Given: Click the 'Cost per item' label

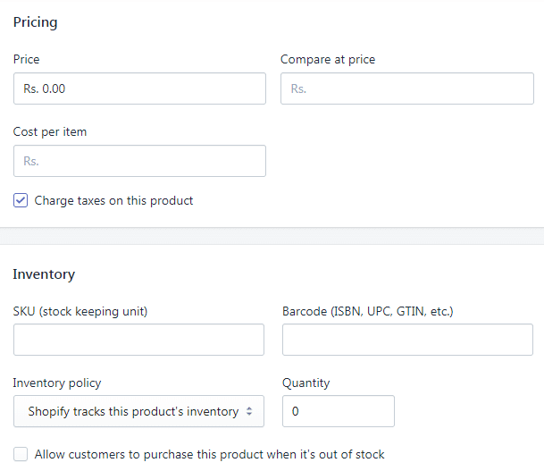Looking at the screenshot, I should [x=50, y=132].
